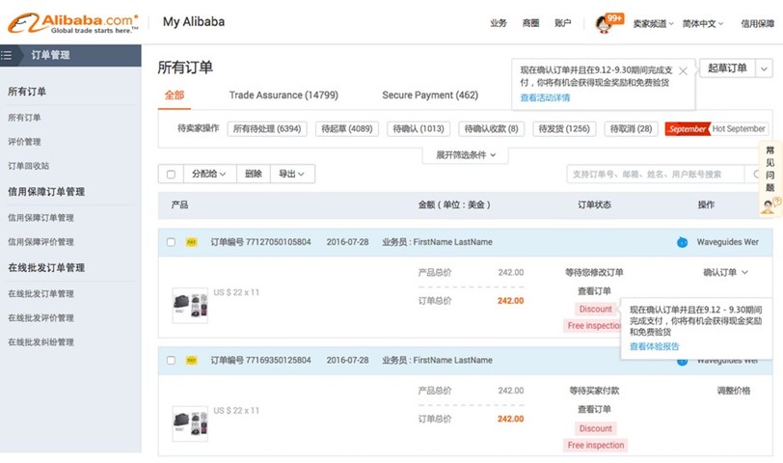Click the order search input field

655,175
